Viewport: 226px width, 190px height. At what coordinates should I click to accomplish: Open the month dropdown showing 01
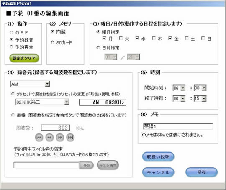coord(110,57)
